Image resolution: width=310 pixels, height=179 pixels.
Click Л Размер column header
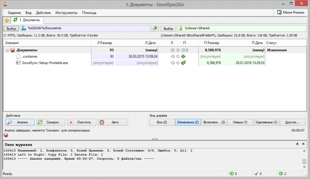click(102, 43)
